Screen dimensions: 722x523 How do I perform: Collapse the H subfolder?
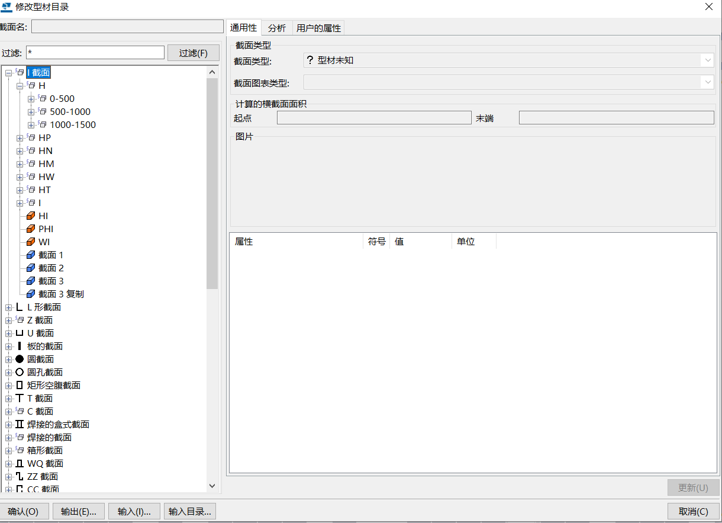click(x=20, y=86)
